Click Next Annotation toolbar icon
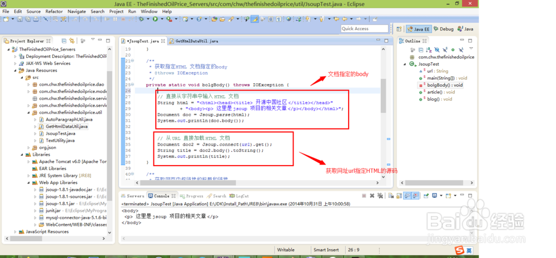The image size is (556, 258). [x=308, y=19]
